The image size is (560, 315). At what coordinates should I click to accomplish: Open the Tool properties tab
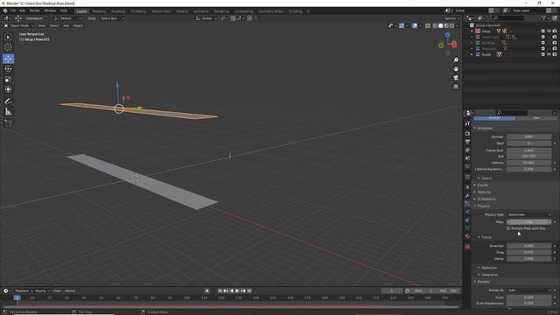[x=467, y=123]
